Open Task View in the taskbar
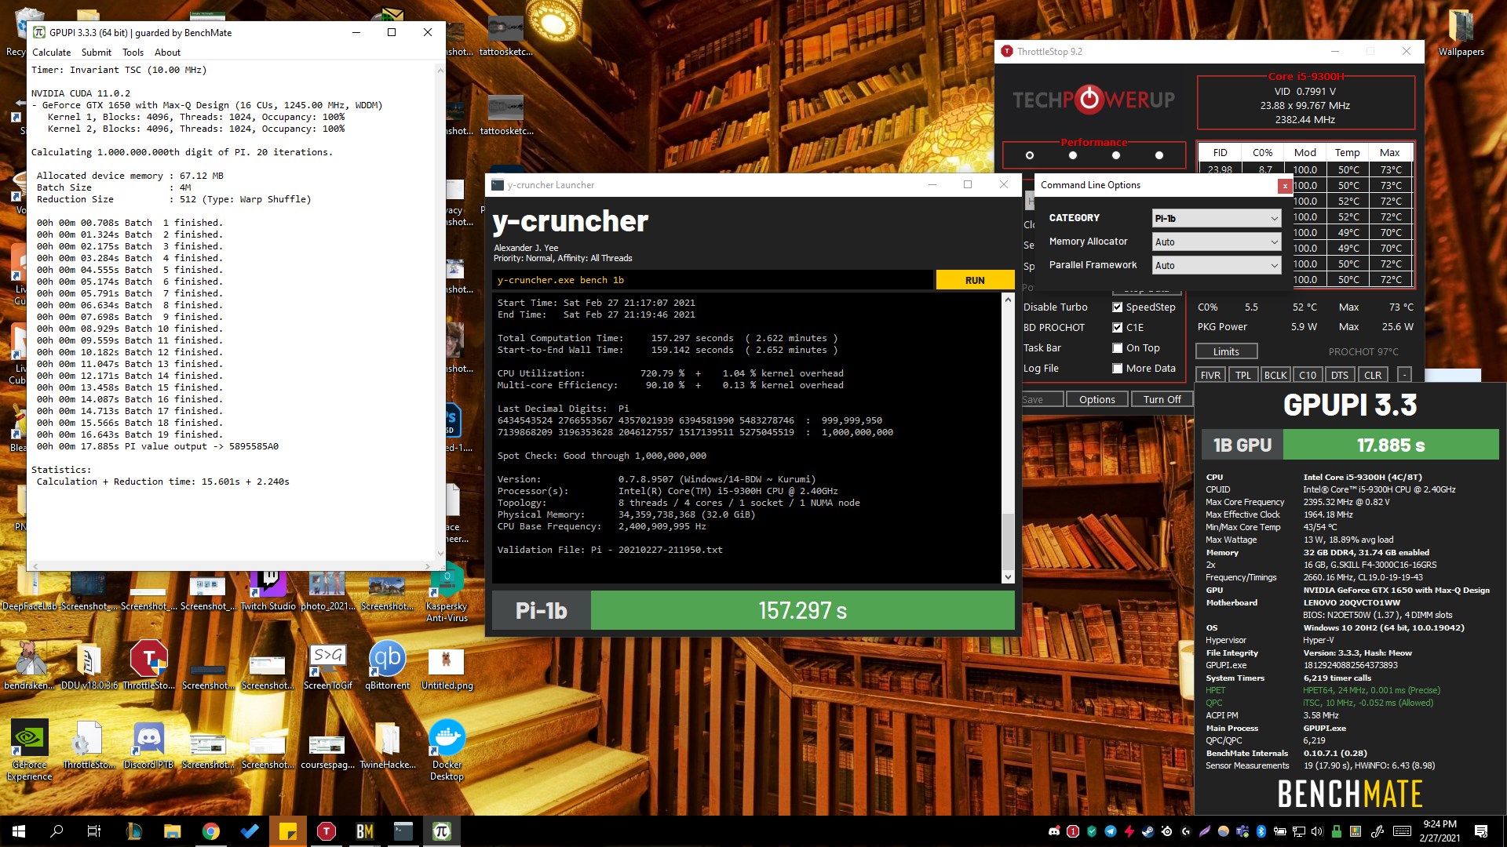Image resolution: width=1507 pixels, height=847 pixels. click(94, 831)
